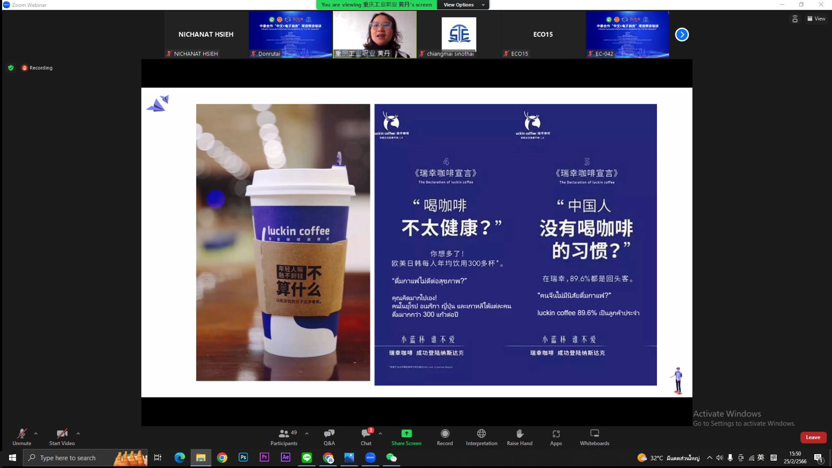
Task: Open Whiteboards
Action: 595,437
